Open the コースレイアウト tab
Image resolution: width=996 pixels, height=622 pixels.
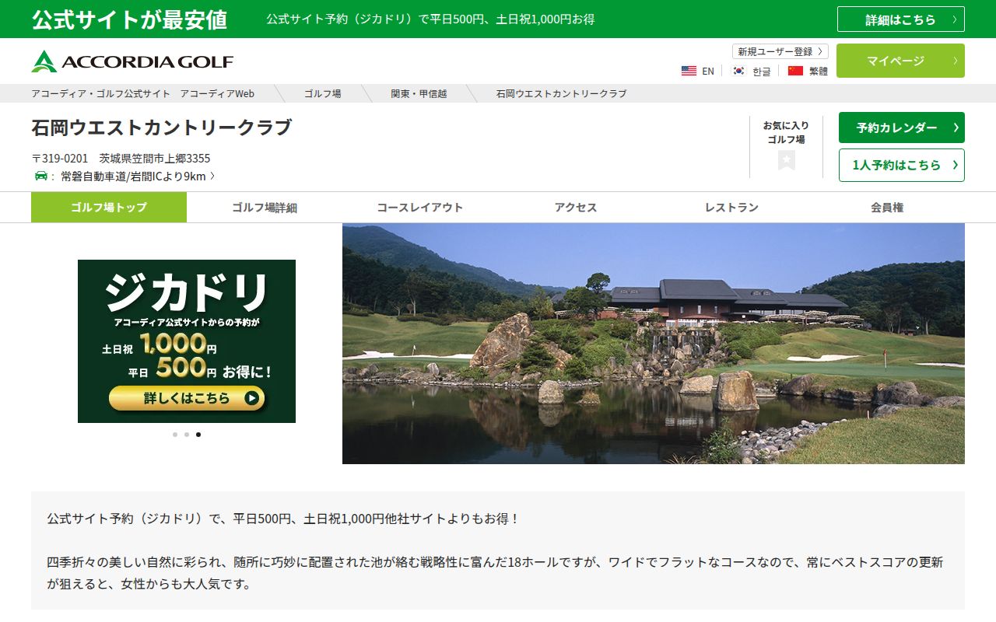420,208
